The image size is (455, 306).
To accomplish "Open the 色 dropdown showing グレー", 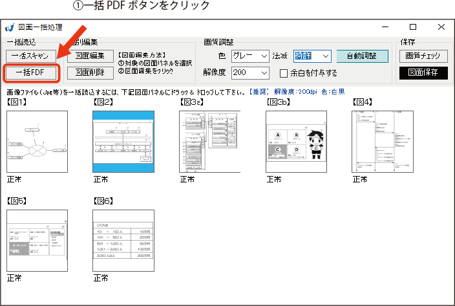I will [249, 56].
